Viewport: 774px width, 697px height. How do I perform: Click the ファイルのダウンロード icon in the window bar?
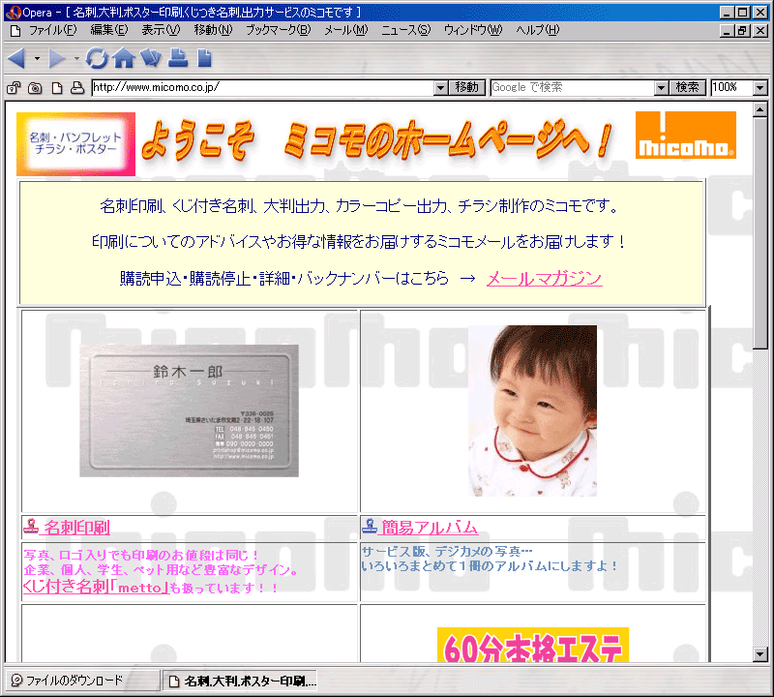click(x=16, y=681)
